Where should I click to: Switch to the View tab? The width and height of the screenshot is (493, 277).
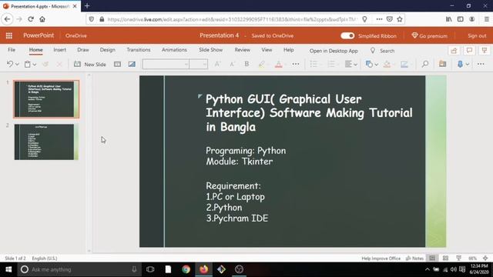point(267,49)
